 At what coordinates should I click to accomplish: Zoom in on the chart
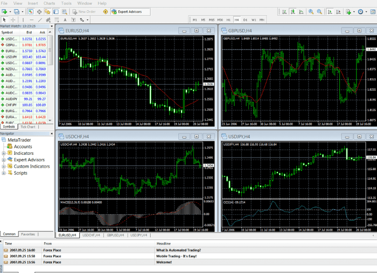[311, 11]
